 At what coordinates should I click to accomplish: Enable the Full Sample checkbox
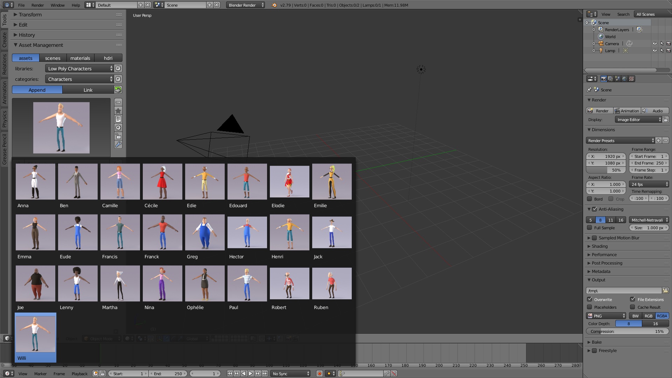point(590,227)
